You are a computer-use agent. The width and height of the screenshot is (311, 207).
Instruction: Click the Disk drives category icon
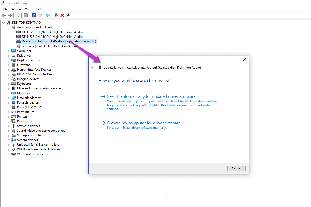pyautogui.click(x=14, y=56)
